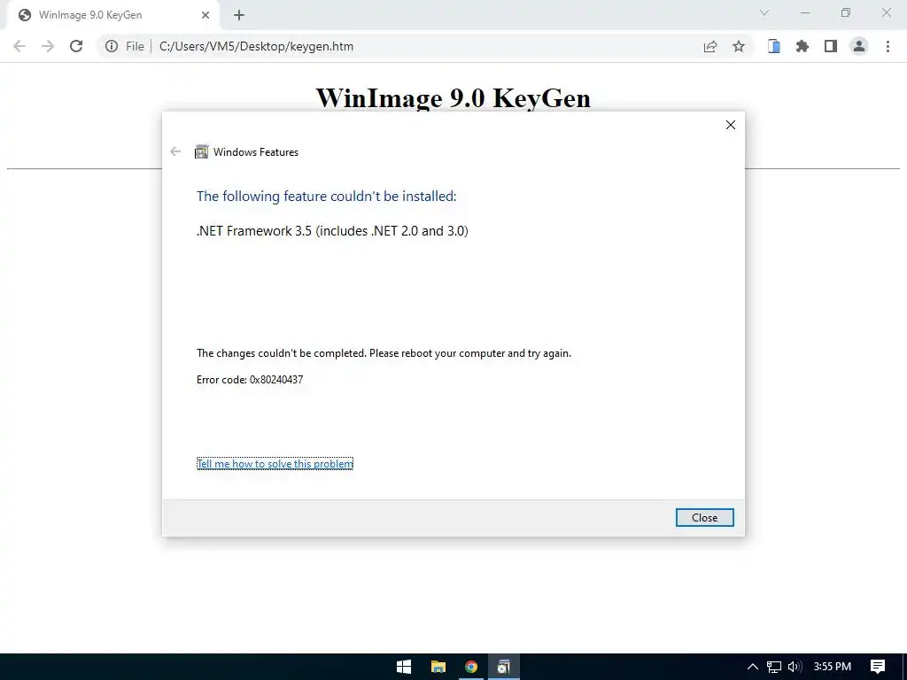Screen dimensions: 907x680
Task: Switch to Chrome on the taskbar
Action: click(471, 667)
